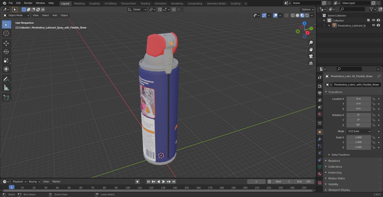Lock Rotation Z property
Image resolution: width=383 pixels, height=197 pixels.
373,125
